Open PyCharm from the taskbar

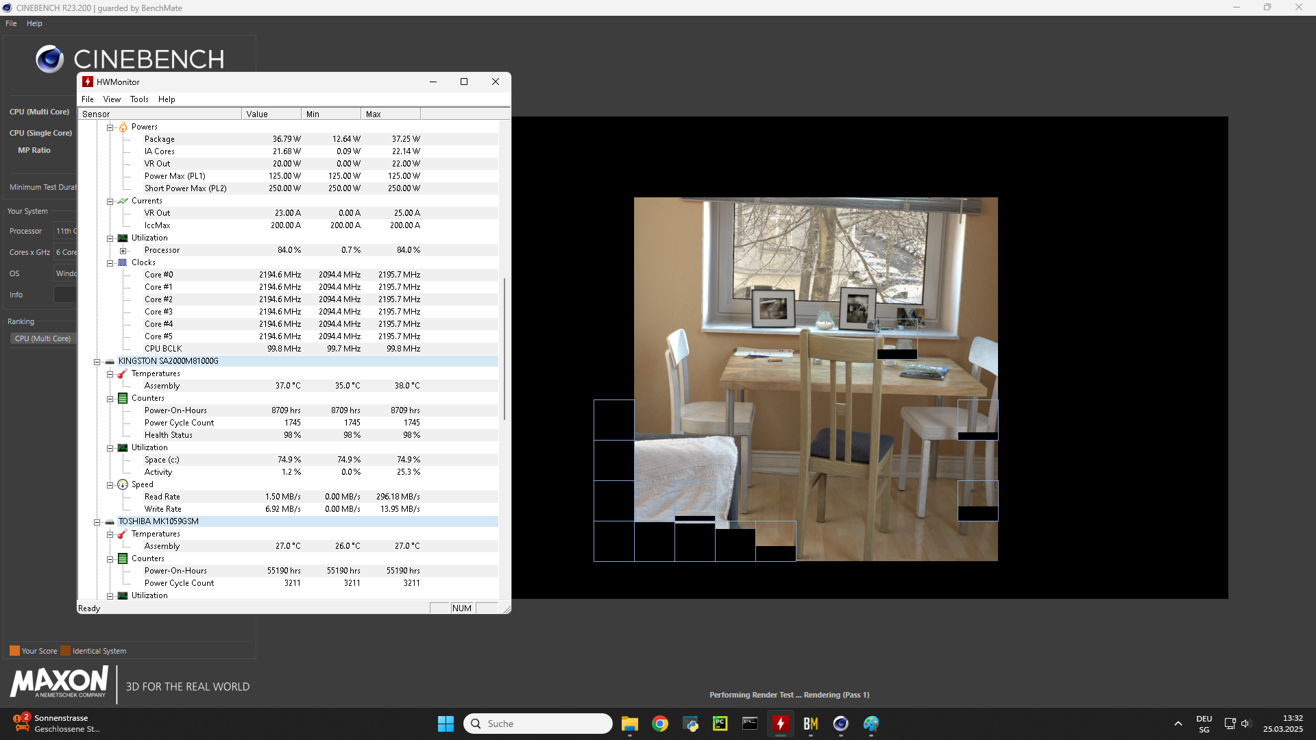click(x=720, y=724)
